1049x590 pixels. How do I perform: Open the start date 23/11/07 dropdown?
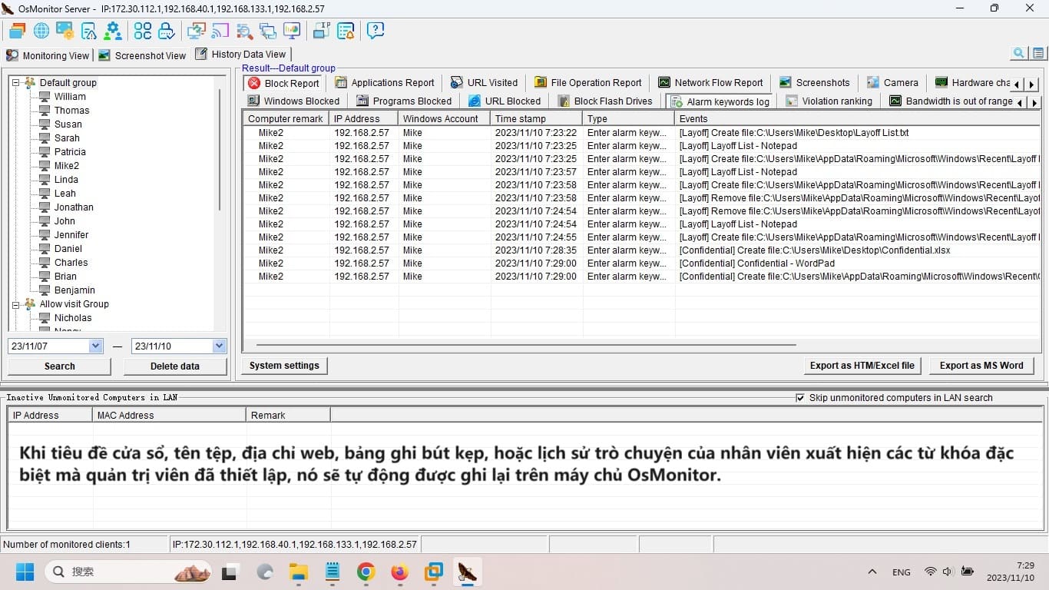[96, 346]
